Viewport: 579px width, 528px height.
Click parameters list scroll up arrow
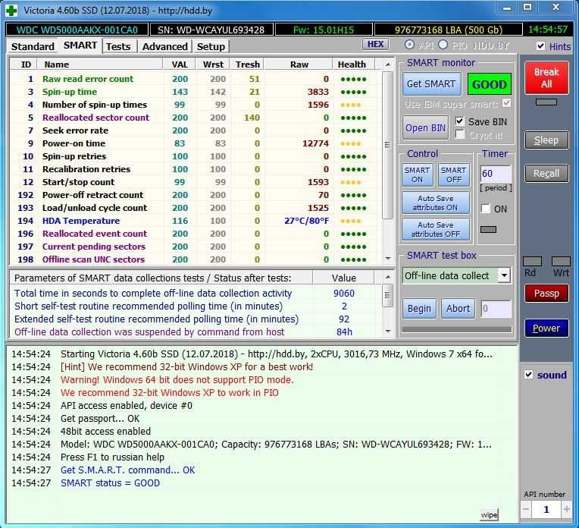point(388,277)
